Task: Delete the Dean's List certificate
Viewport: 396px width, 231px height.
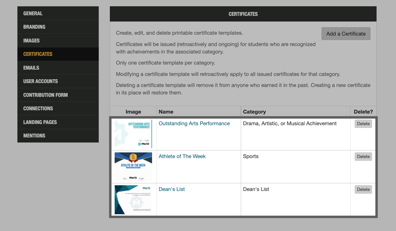Action: (x=363, y=189)
